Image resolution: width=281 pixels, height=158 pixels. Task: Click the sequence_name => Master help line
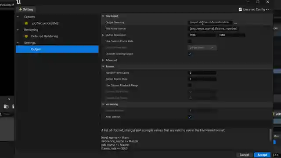[120, 141]
